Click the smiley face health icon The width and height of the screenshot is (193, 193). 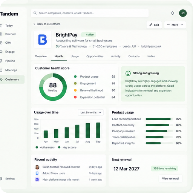click(x=128, y=73)
